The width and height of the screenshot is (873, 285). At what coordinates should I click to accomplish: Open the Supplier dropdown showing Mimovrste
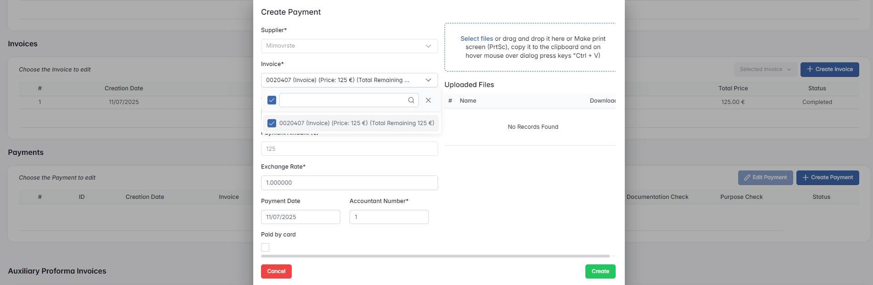click(x=349, y=46)
